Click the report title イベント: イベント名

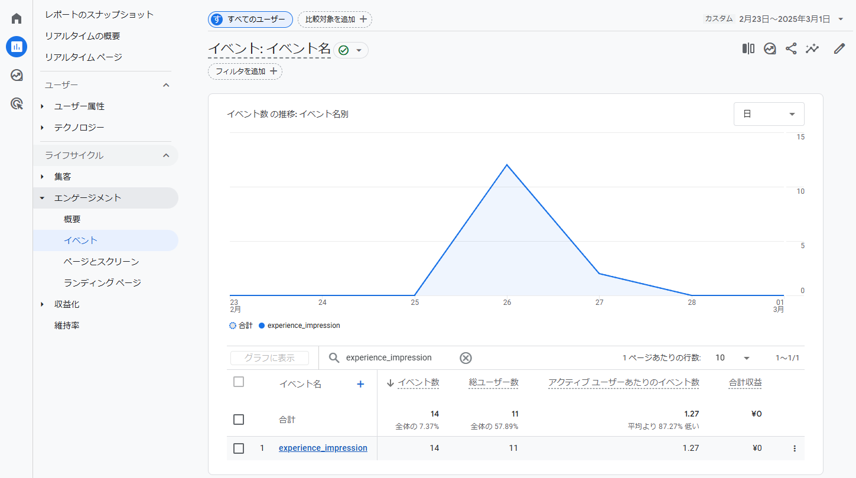pos(269,49)
